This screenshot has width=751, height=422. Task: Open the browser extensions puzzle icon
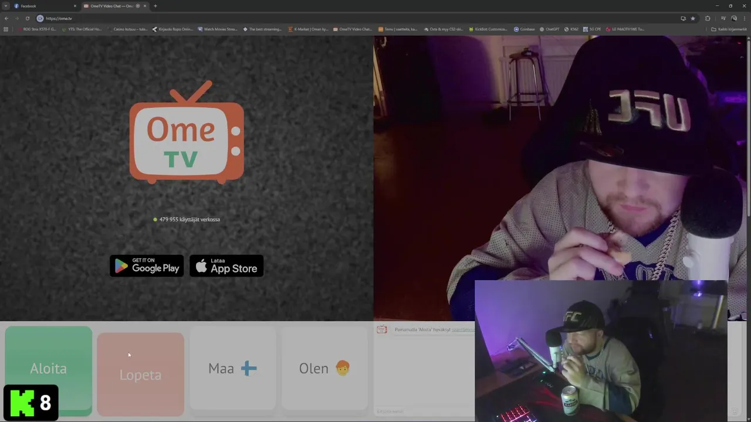click(x=708, y=18)
